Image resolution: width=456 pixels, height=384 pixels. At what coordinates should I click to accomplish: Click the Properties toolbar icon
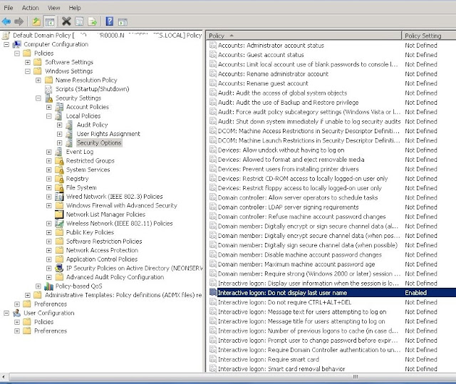pos(79,21)
